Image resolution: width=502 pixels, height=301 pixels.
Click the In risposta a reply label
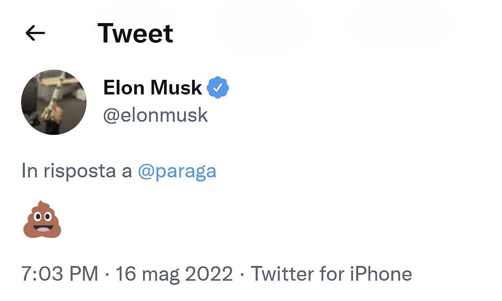pos(77,172)
